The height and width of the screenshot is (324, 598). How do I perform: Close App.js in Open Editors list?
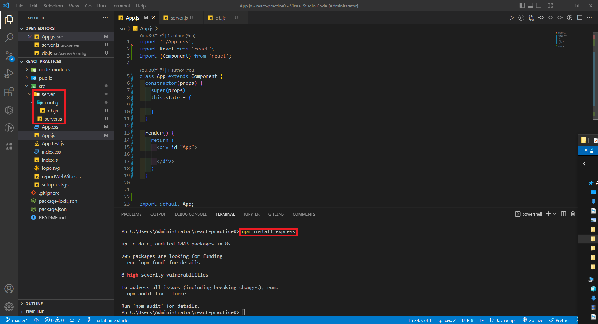point(30,37)
